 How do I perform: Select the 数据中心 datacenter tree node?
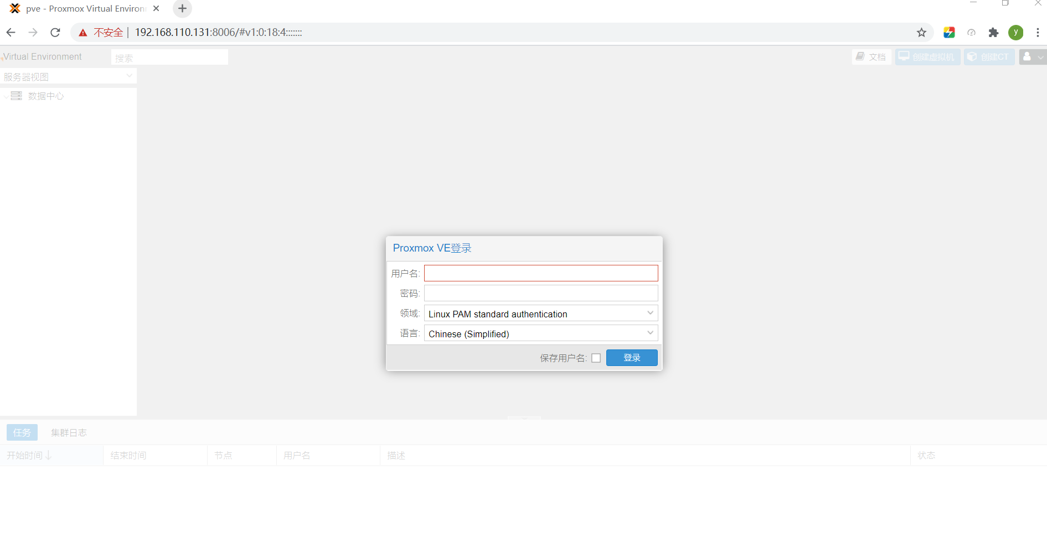point(46,96)
